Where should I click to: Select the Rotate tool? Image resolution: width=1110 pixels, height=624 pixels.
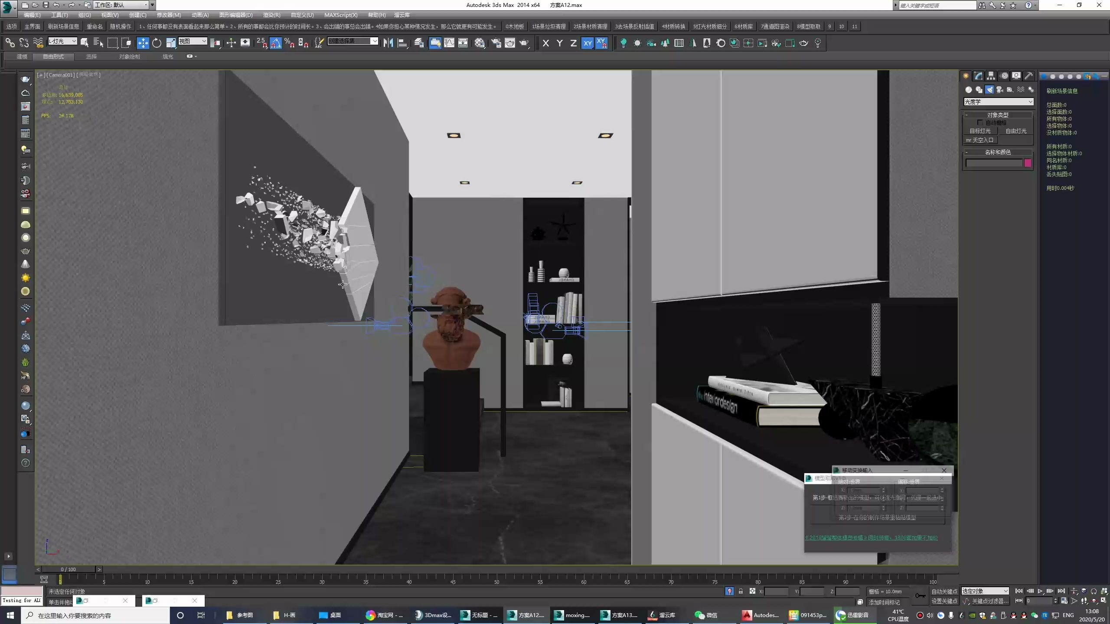point(157,42)
